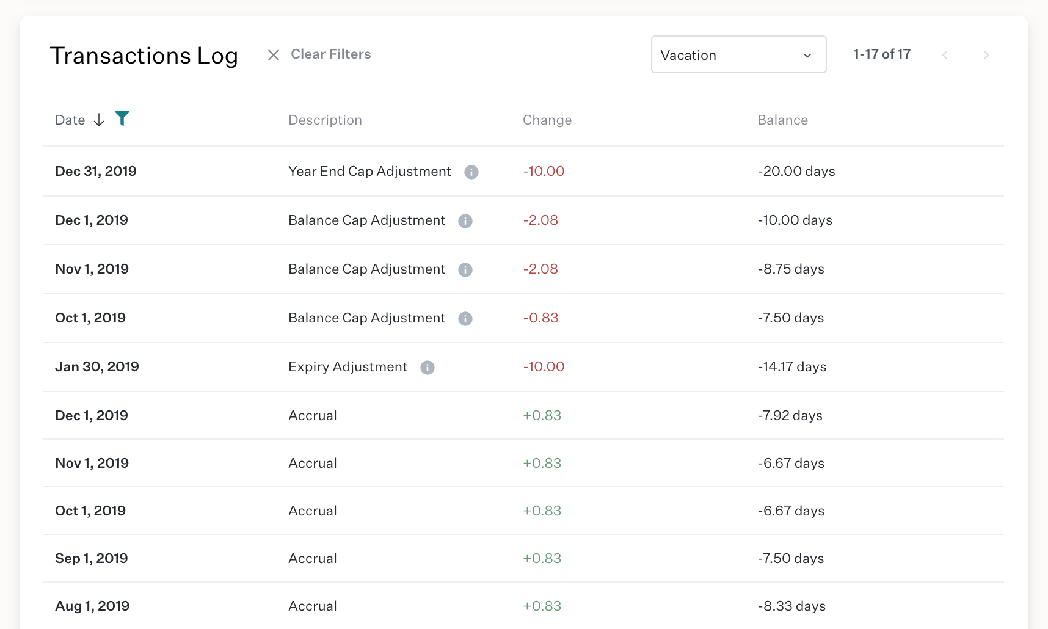This screenshot has height=629, width=1048.
Task: Open info icon for Expiry Adjustment
Action: pyautogui.click(x=428, y=368)
